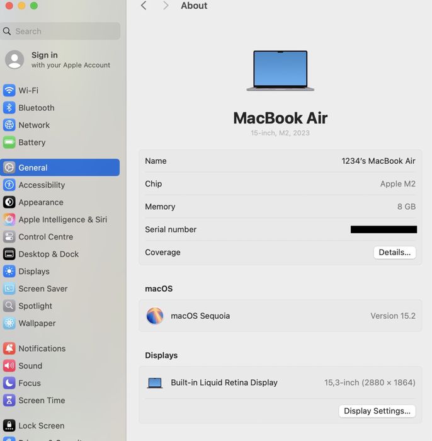This screenshot has height=441, width=432.
Task: Select the Screen Time sidebar label
Action: tap(42, 401)
